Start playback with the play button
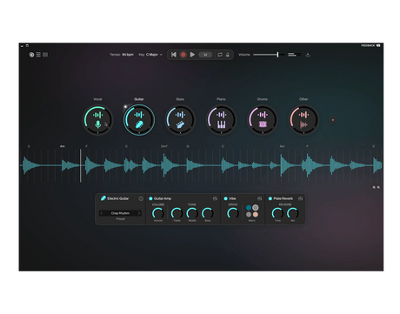 (192, 55)
